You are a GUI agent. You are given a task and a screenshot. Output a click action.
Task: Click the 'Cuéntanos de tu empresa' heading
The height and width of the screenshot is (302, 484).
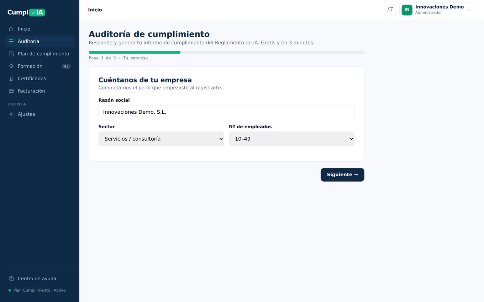tap(145, 80)
